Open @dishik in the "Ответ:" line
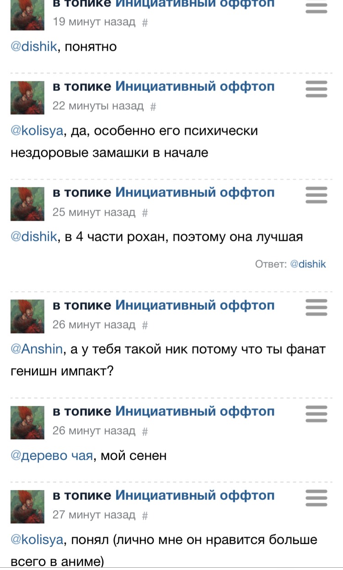Image resolution: width=343 pixels, height=570 pixels. coord(308,264)
